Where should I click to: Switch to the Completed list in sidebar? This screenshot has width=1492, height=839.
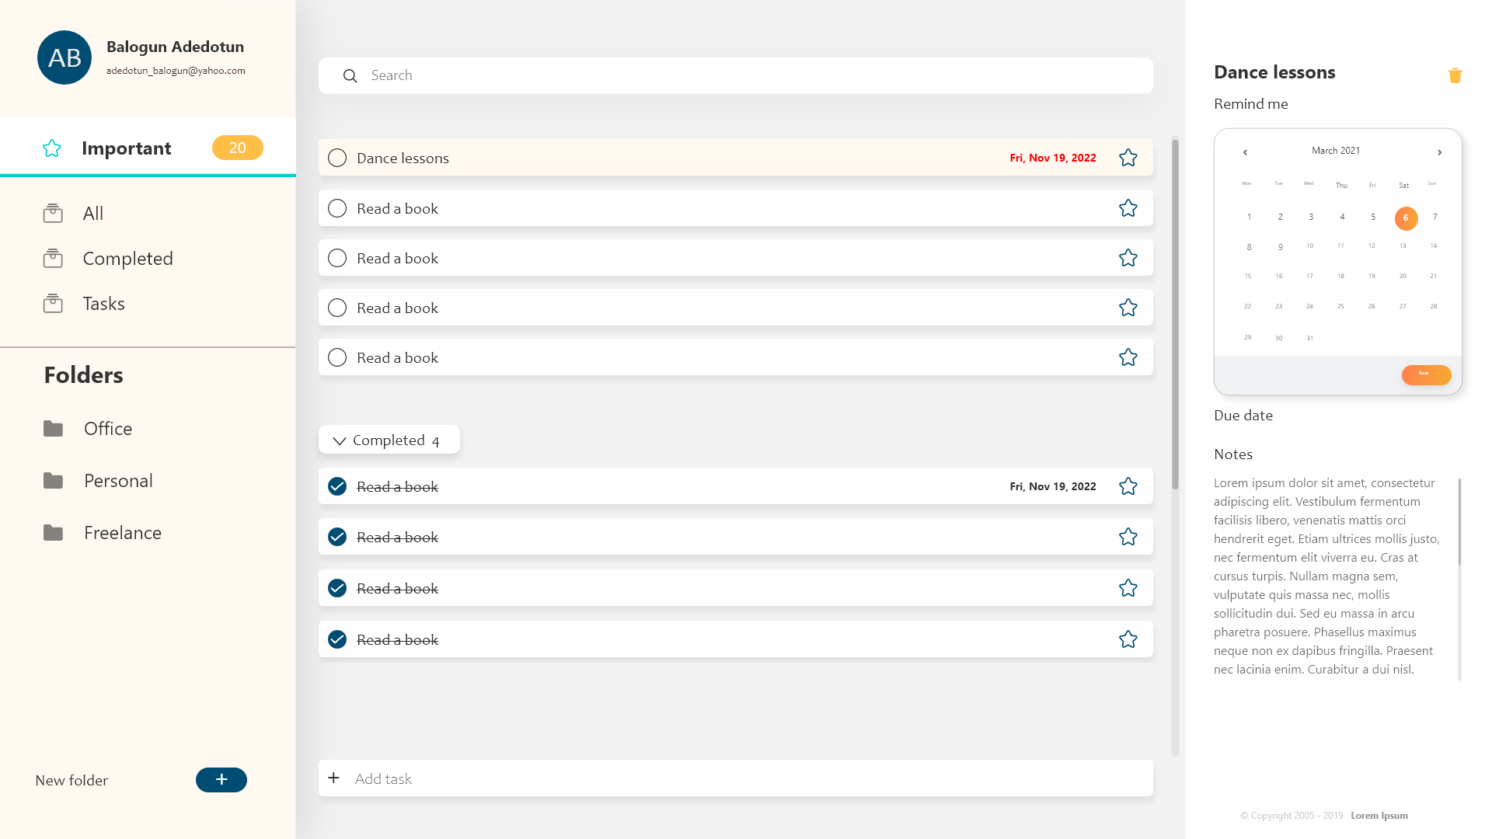tap(127, 259)
